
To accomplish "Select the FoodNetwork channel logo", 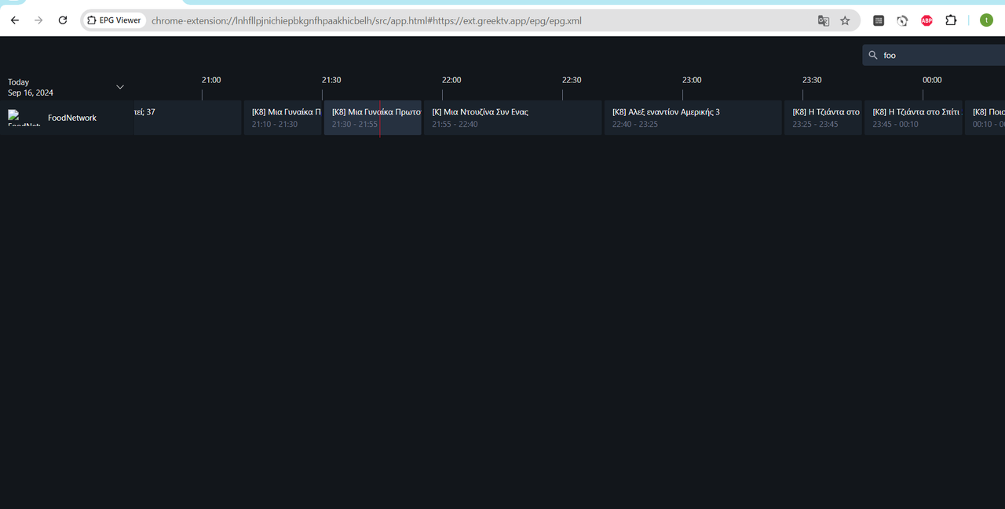I will (x=24, y=118).
